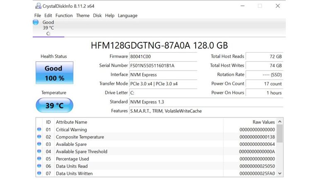Click the Features field
This screenshot has width=319, height=180.
click(x=206, y=111)
